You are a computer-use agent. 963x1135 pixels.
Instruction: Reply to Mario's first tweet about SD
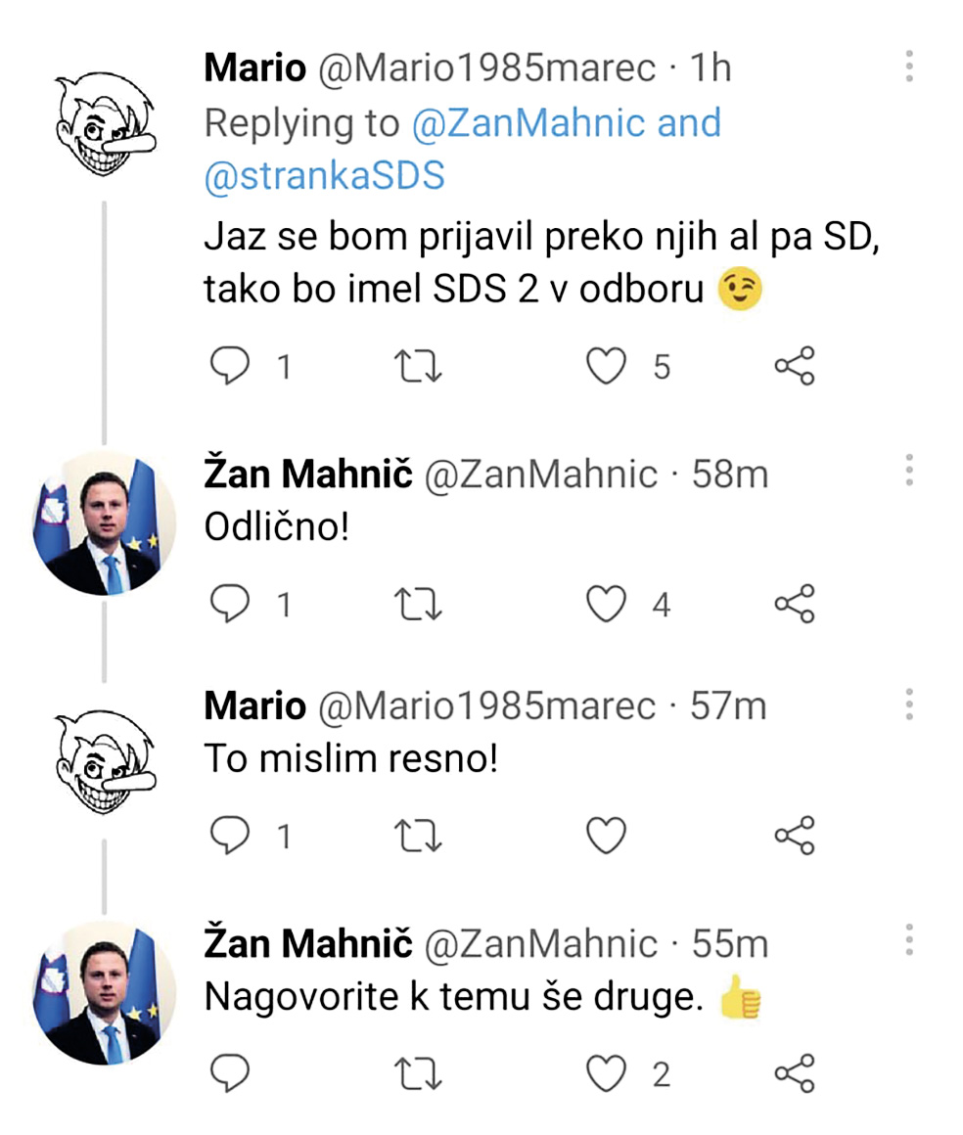(x=231, y=366)
